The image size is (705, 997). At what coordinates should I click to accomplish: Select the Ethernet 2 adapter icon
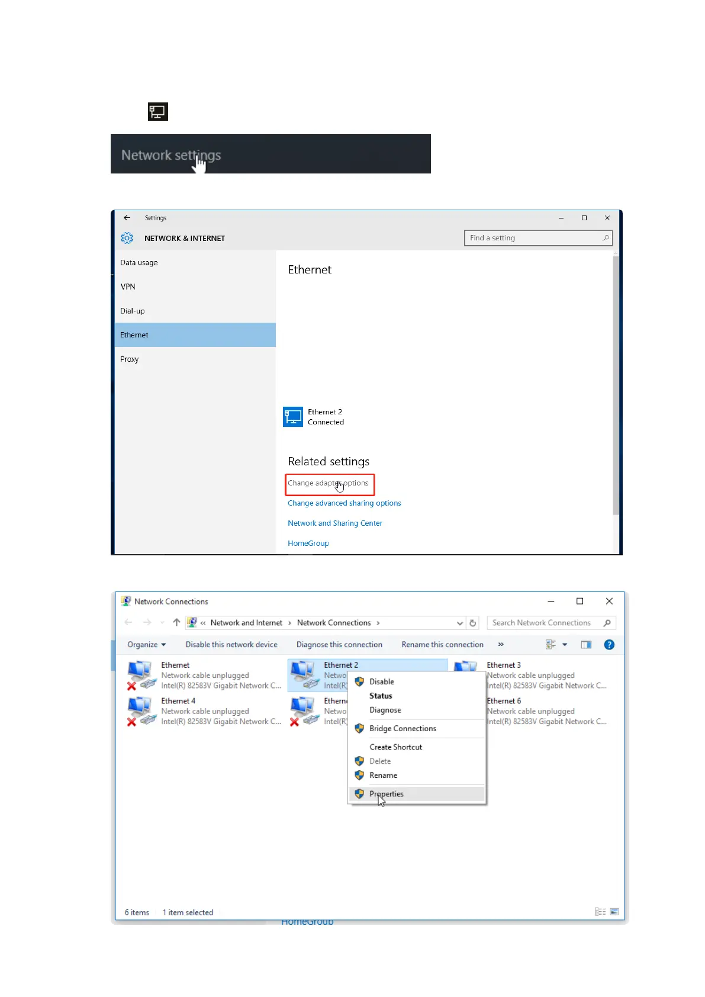304,675
